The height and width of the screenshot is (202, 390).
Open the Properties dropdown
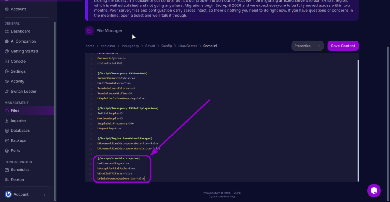pyautogui.click(x=307, y=46)
